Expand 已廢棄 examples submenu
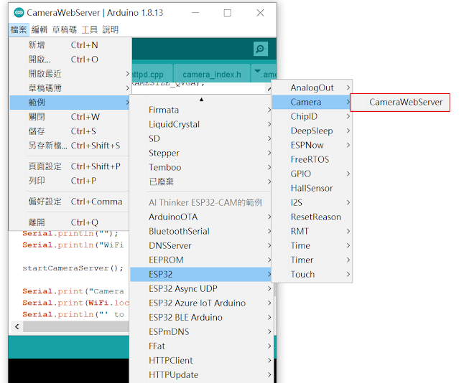The height and width of the screenshot is (383, 459). tap(201, 181)
